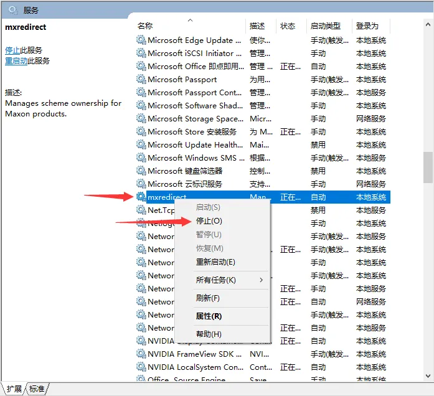Select the Microsoft 键盘筛选器 service row
The height and width of the screenshot is (396, 434).
pyautogui.click(x=263, y=171)
